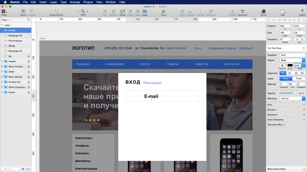Screen dimensions: 307x172
Task: Open the Plugins menu
Action: tap(88, 2)
